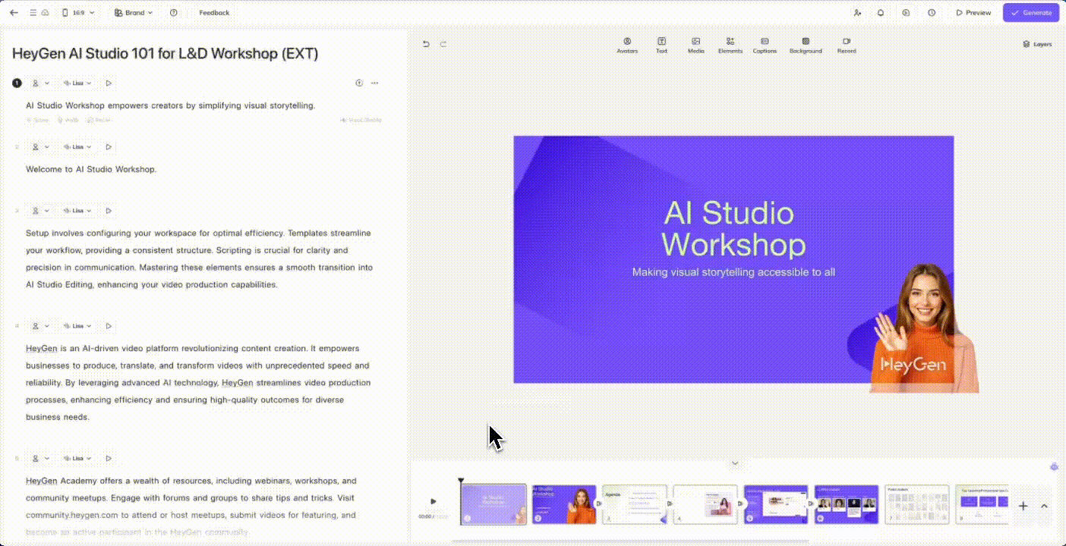The height and width of the screenshot is (546, 1066).
Task: Select scene 7 thumbnail in timeline
Action: coord(917,504)
